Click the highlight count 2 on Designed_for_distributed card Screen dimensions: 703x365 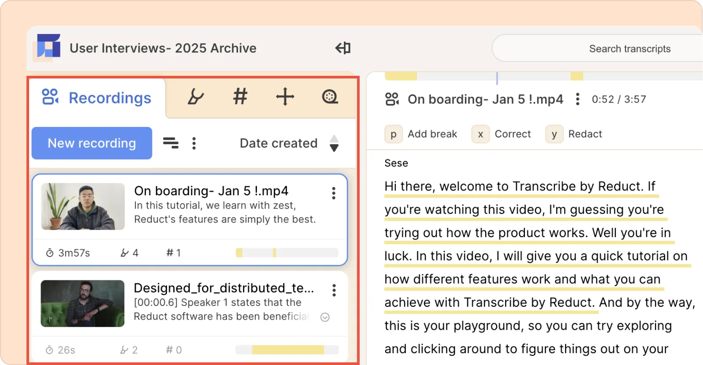click(129, 350)
